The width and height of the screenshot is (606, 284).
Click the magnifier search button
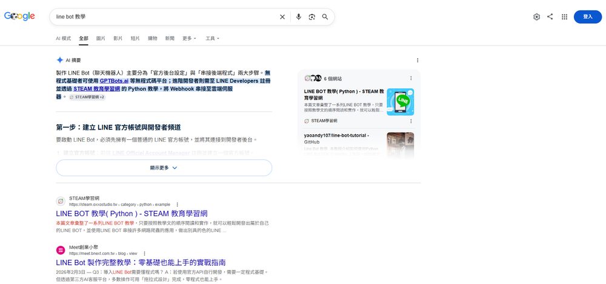(x=325, y=17)
